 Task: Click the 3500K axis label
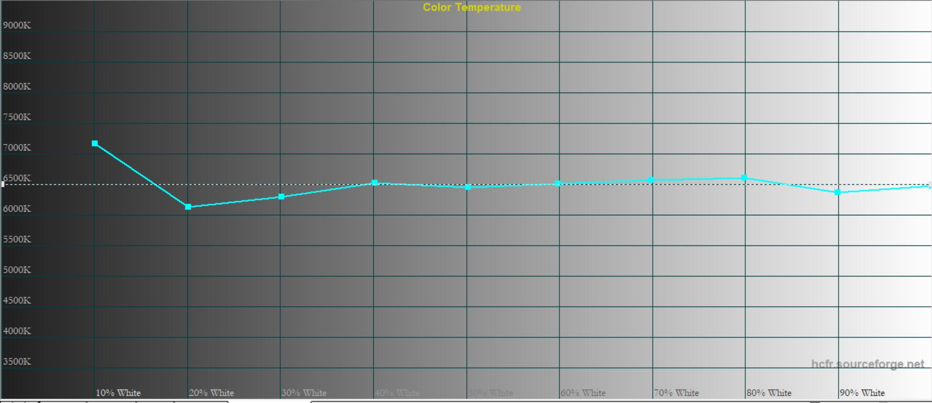[17, 361]
